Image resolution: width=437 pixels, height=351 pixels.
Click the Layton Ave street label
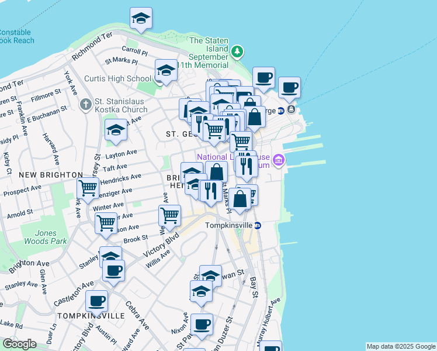(122, 154)
